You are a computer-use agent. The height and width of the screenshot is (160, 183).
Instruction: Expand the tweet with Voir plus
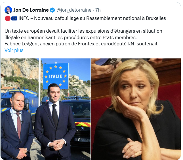pos(14,50)
